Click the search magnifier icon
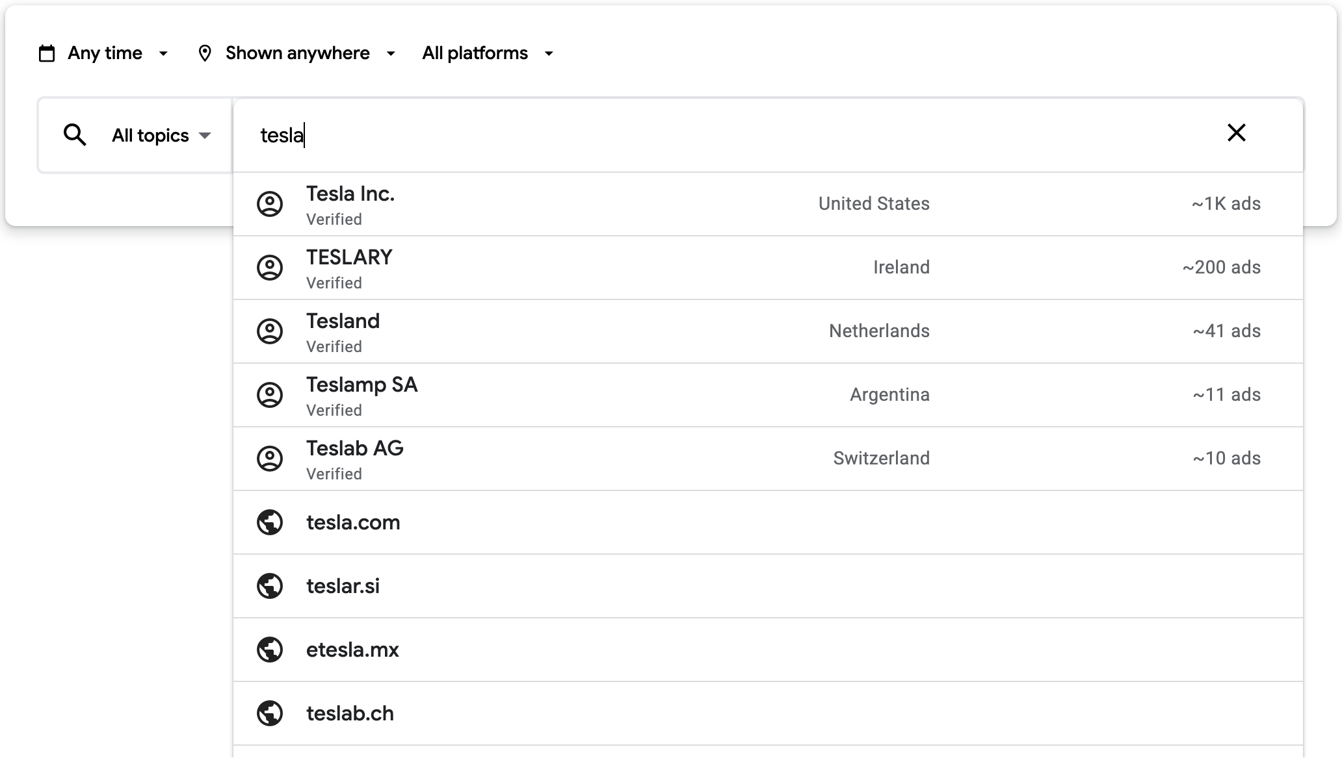Image resolution: width=1342 pixels, height=760 pixels. tap(75, 135)
